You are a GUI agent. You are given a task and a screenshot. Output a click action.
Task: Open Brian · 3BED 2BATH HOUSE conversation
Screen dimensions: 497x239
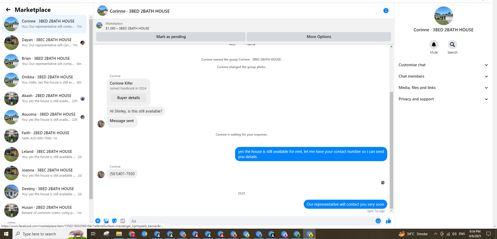tap(45, 61)
